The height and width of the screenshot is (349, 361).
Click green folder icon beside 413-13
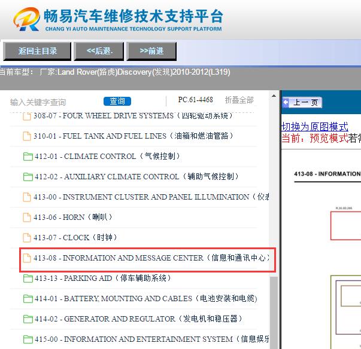[28, 278]
